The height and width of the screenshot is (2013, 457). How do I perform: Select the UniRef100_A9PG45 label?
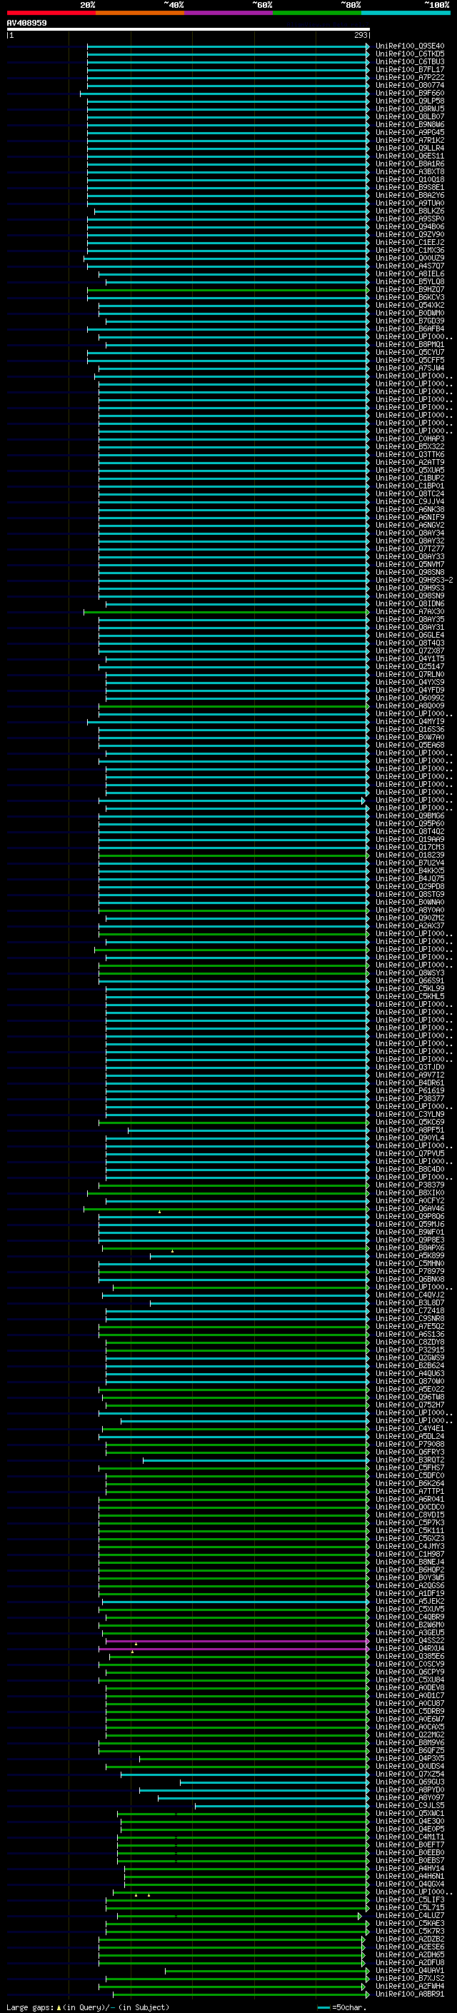point(410,132)
